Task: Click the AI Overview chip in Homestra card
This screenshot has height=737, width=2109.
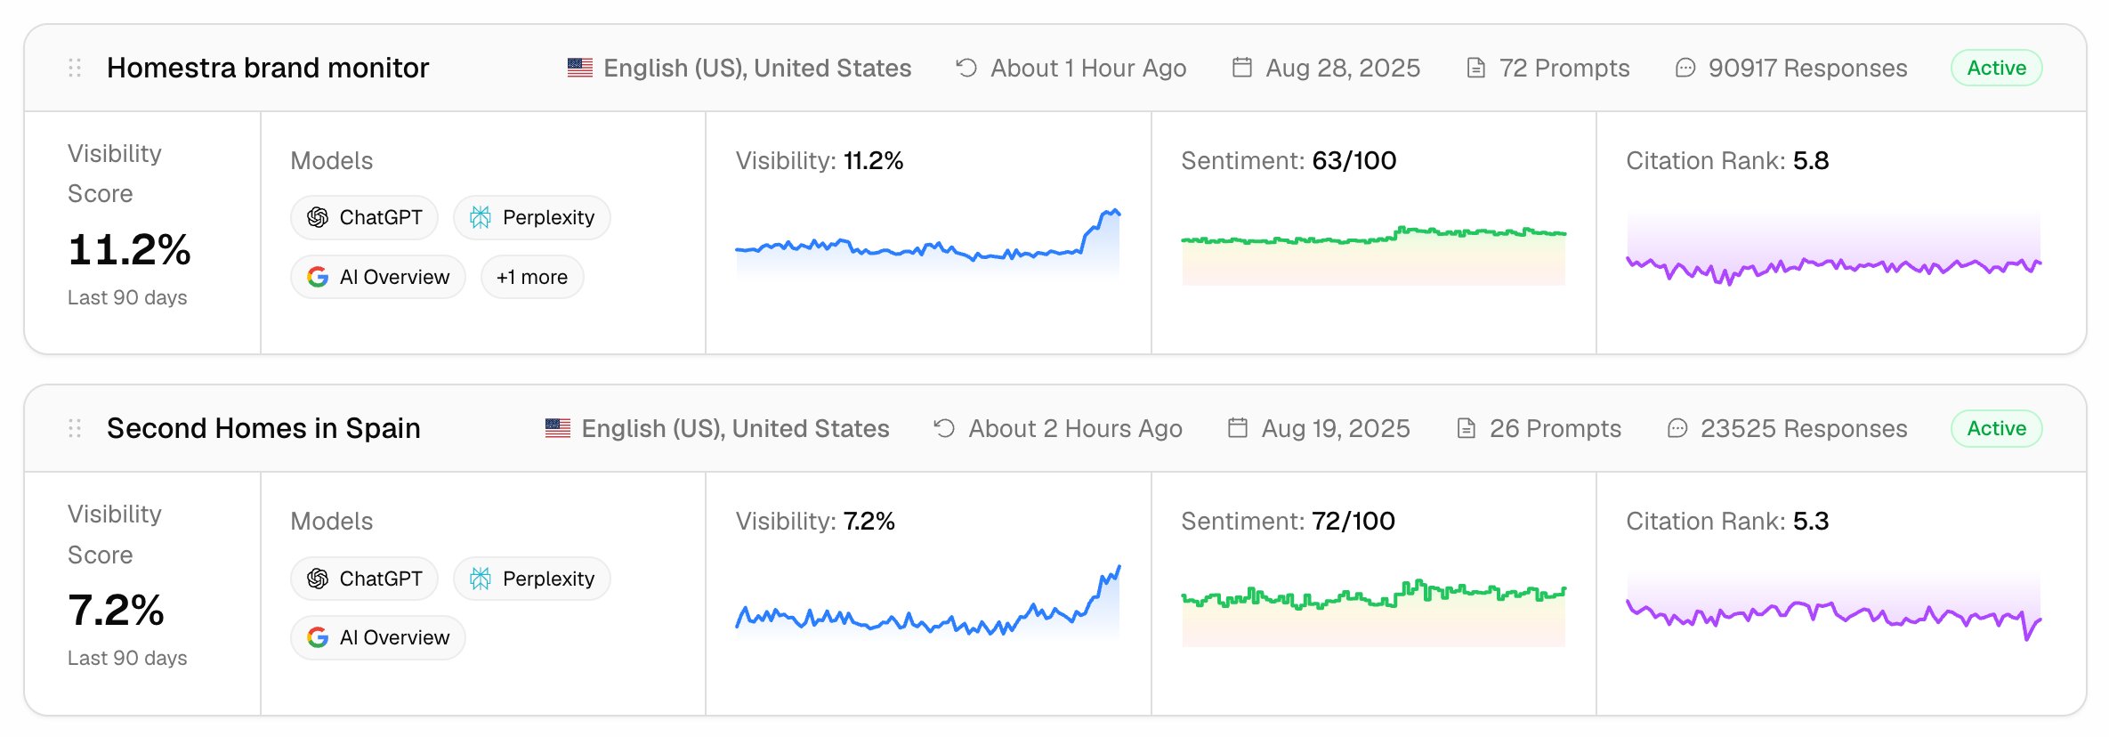Action: click(x=378, y=277)
